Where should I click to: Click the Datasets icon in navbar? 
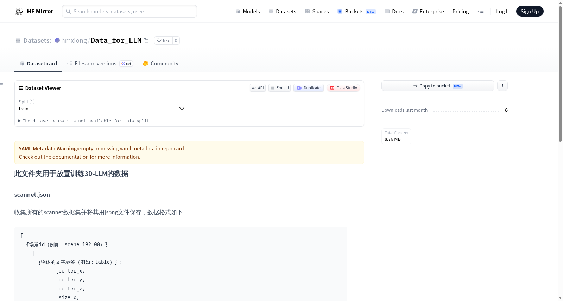coord(271,12)
